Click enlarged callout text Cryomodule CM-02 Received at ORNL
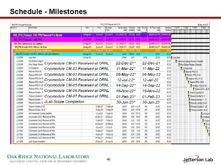221x165 pixels. click(x=76, y=69)
